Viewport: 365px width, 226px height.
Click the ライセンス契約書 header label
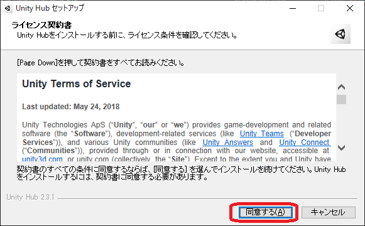[41, 25]
